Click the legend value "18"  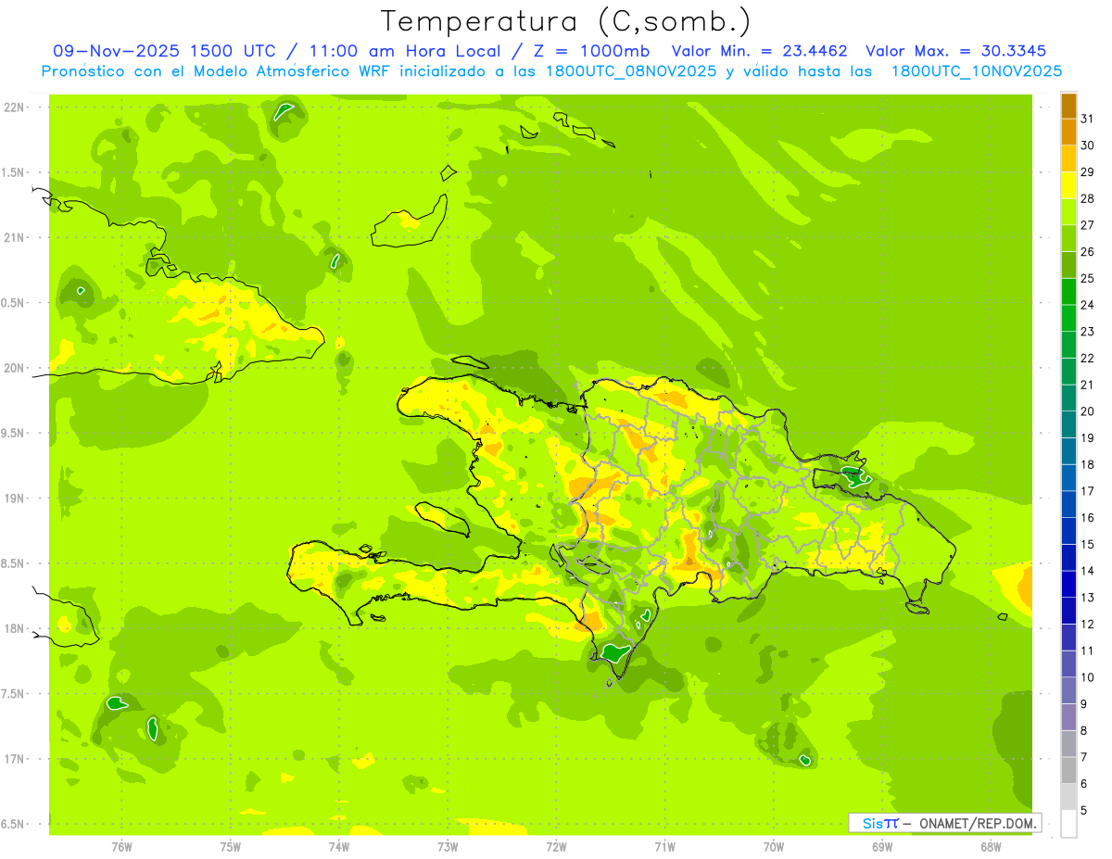tap(1087, 464)
